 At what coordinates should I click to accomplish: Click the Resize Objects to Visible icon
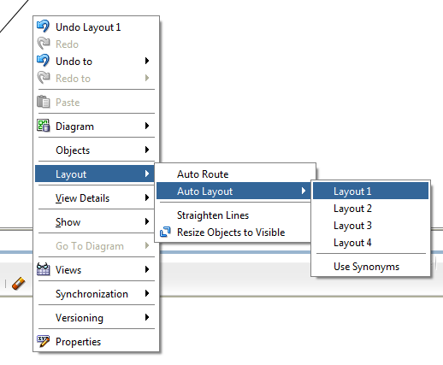pyautogui.click(x=165, y=232)
